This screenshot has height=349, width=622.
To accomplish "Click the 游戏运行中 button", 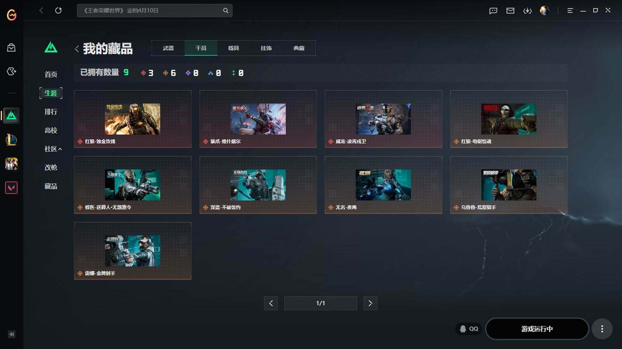I will (537, 329).
